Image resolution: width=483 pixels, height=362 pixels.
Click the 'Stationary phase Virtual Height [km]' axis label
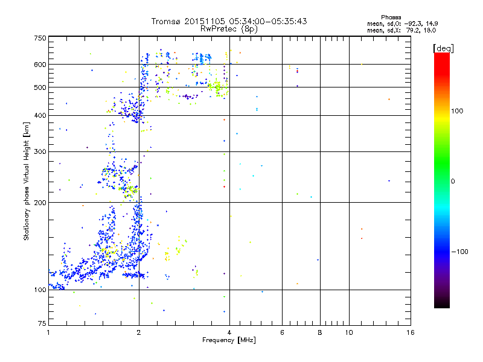(x=27, y=182)
